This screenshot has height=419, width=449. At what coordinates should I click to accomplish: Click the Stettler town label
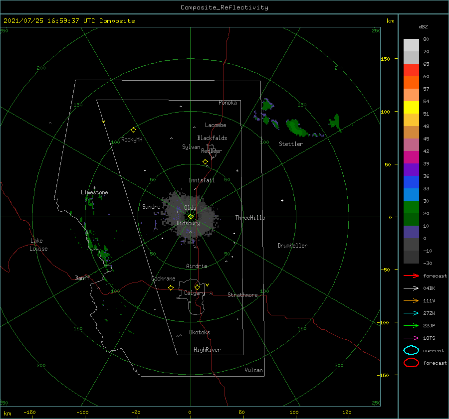pyautogui.click(x=291, y=144)
